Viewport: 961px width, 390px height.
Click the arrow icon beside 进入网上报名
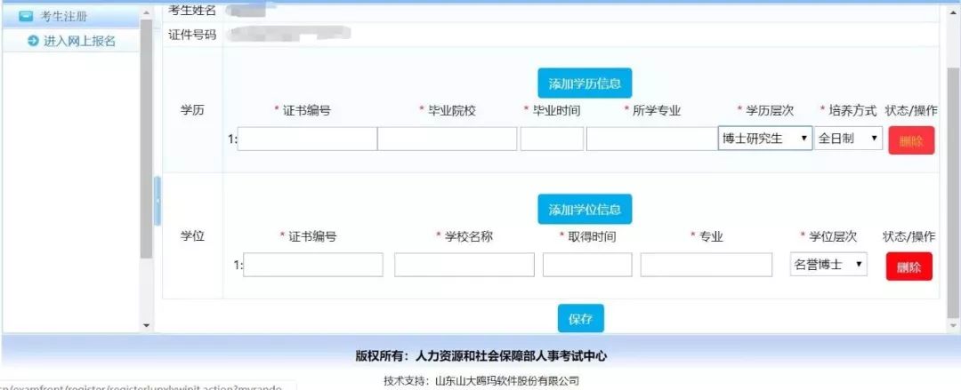tap(33, 41)
